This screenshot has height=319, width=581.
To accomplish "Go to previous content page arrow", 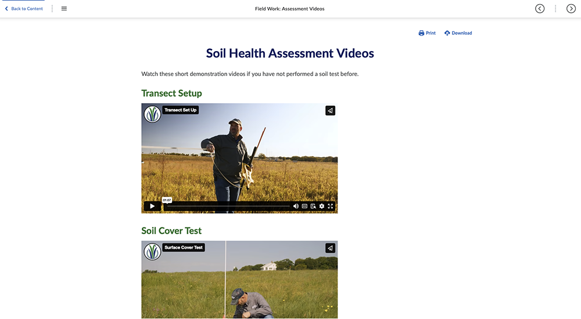I will point(540,9).
